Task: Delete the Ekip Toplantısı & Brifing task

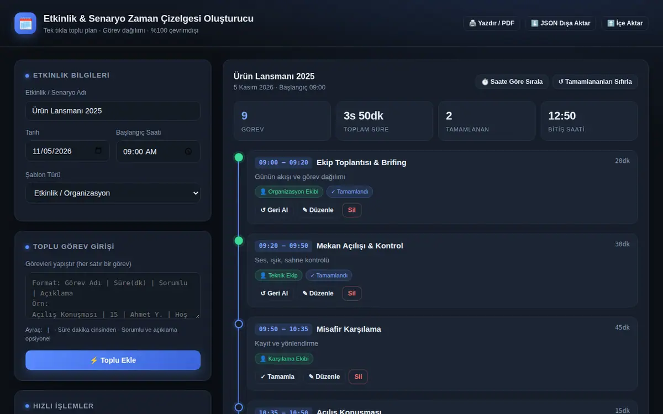Action: (352, 210)
